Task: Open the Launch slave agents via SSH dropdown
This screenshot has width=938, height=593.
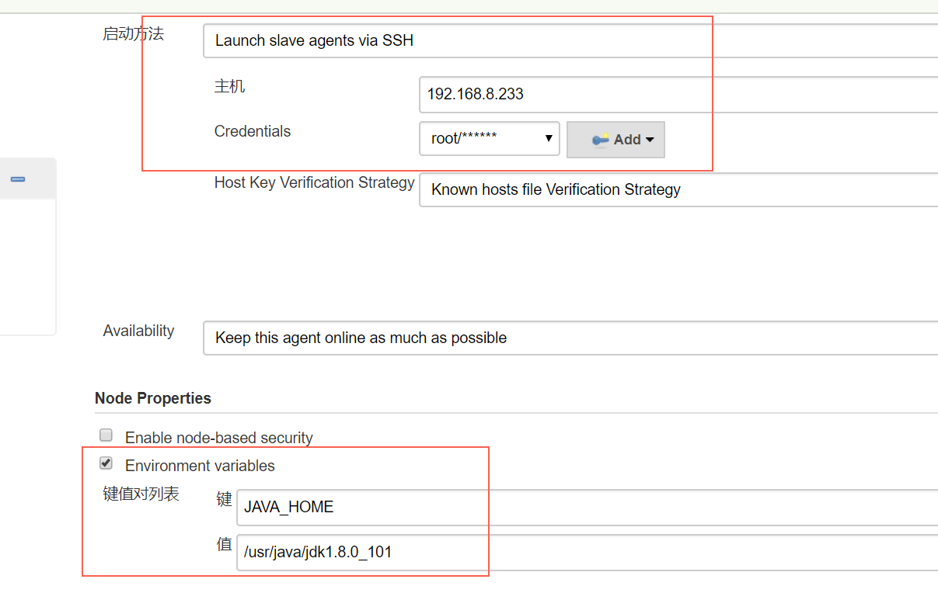Action: [x=570, y=40]
